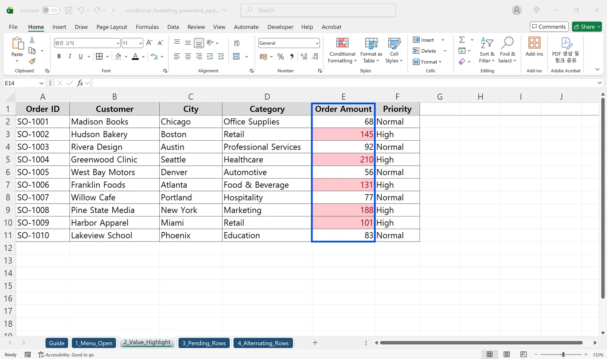The image size is (607, 359).
Task: Decrease font size with A-down icon
Action: click(x=160, y=43)
